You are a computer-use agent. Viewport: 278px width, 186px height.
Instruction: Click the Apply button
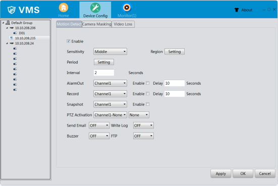220,173
